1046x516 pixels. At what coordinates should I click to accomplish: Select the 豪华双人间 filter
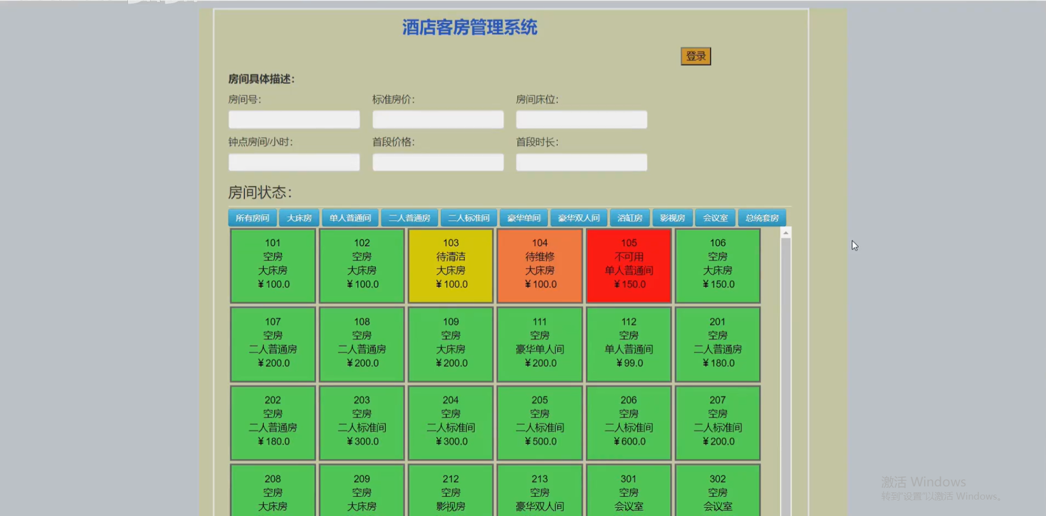578,217
